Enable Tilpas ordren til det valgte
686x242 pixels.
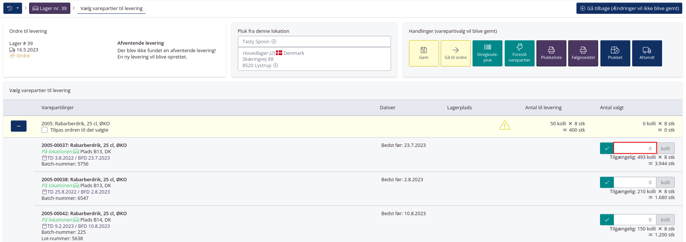coord(44,130)
